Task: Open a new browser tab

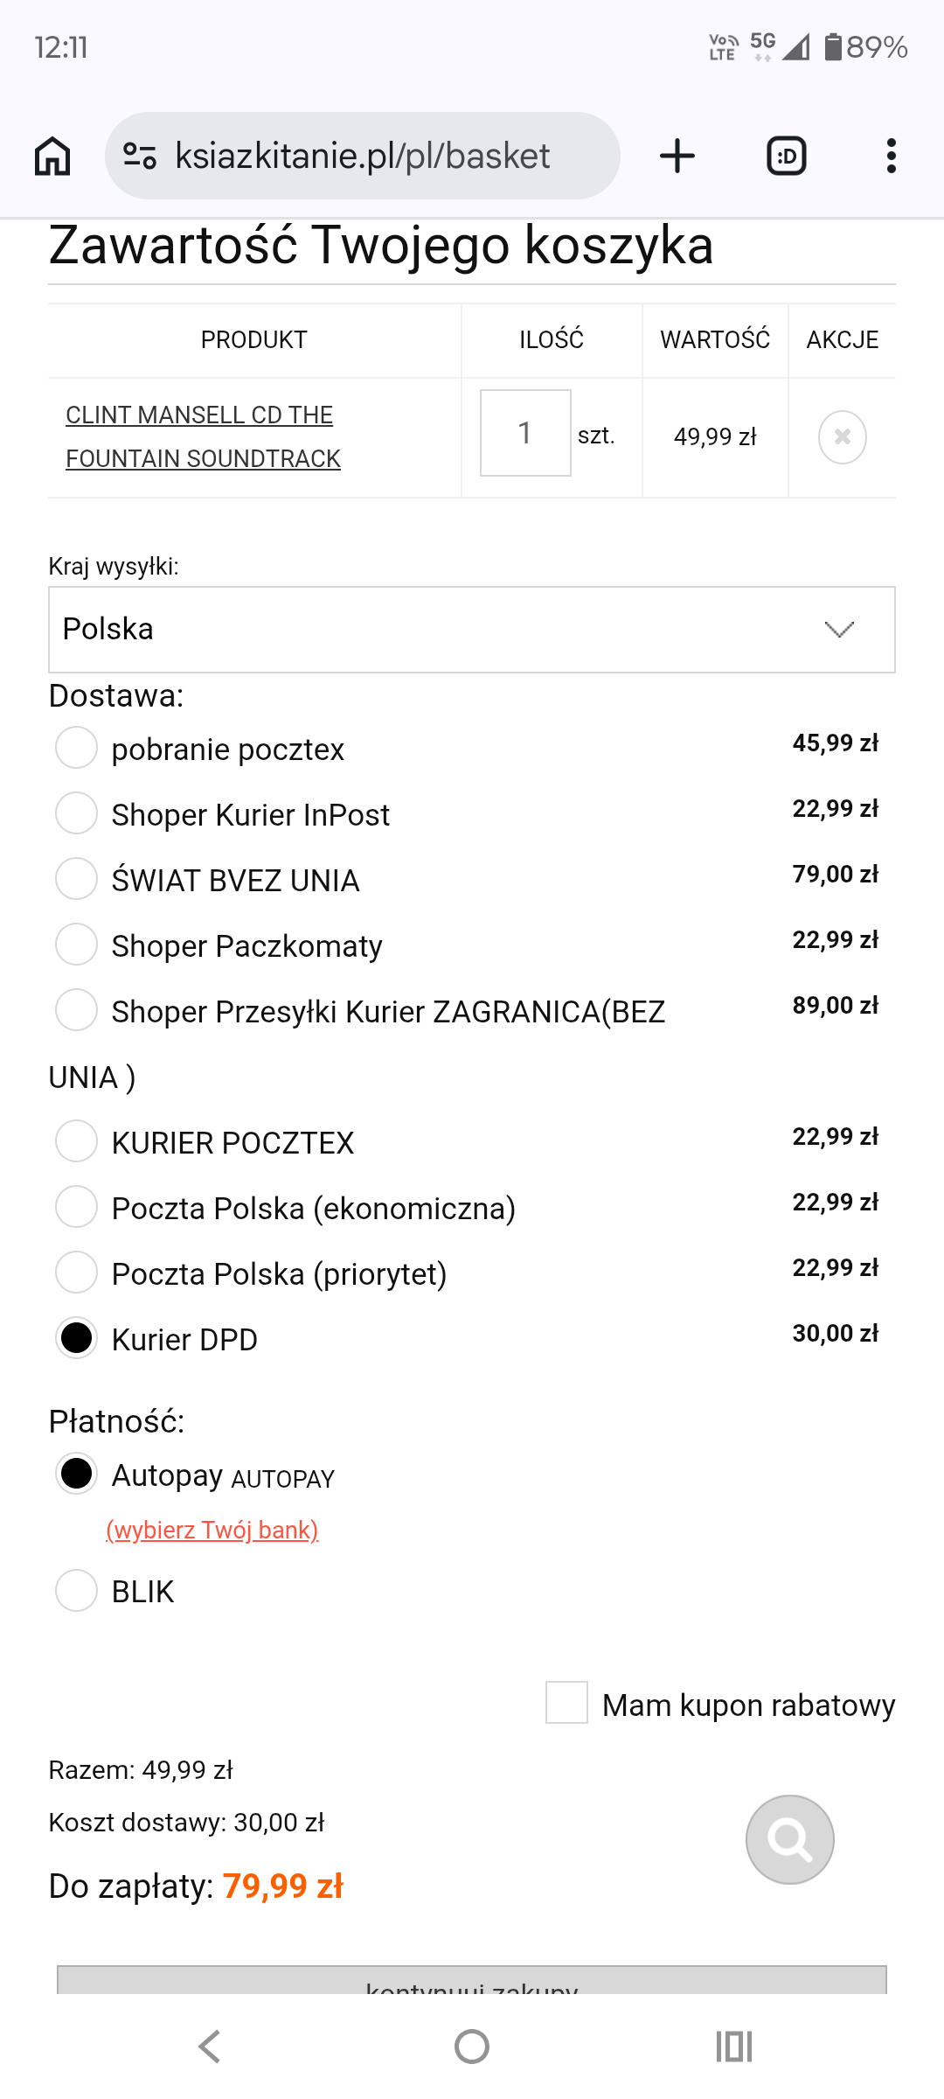Action: (x=677, y=157)
